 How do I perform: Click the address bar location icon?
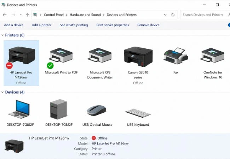point(35,14)
